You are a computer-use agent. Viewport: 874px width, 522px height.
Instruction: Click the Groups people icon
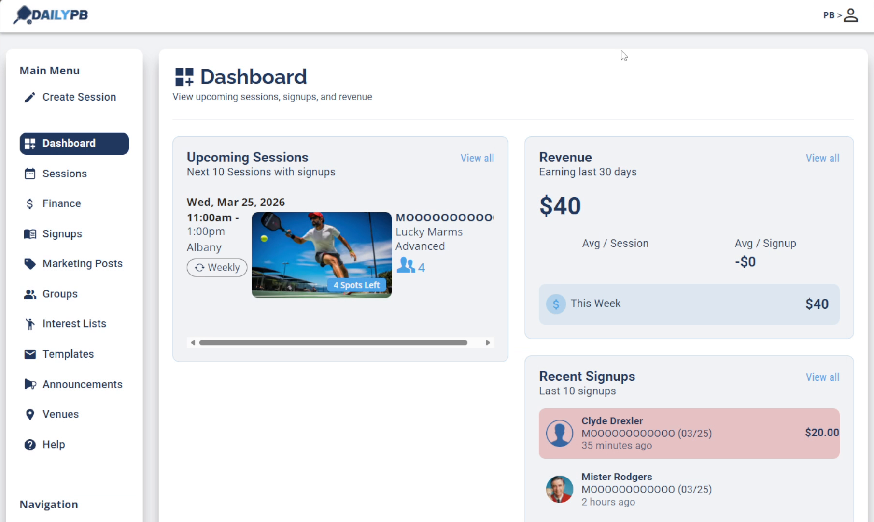click(30, 294)
